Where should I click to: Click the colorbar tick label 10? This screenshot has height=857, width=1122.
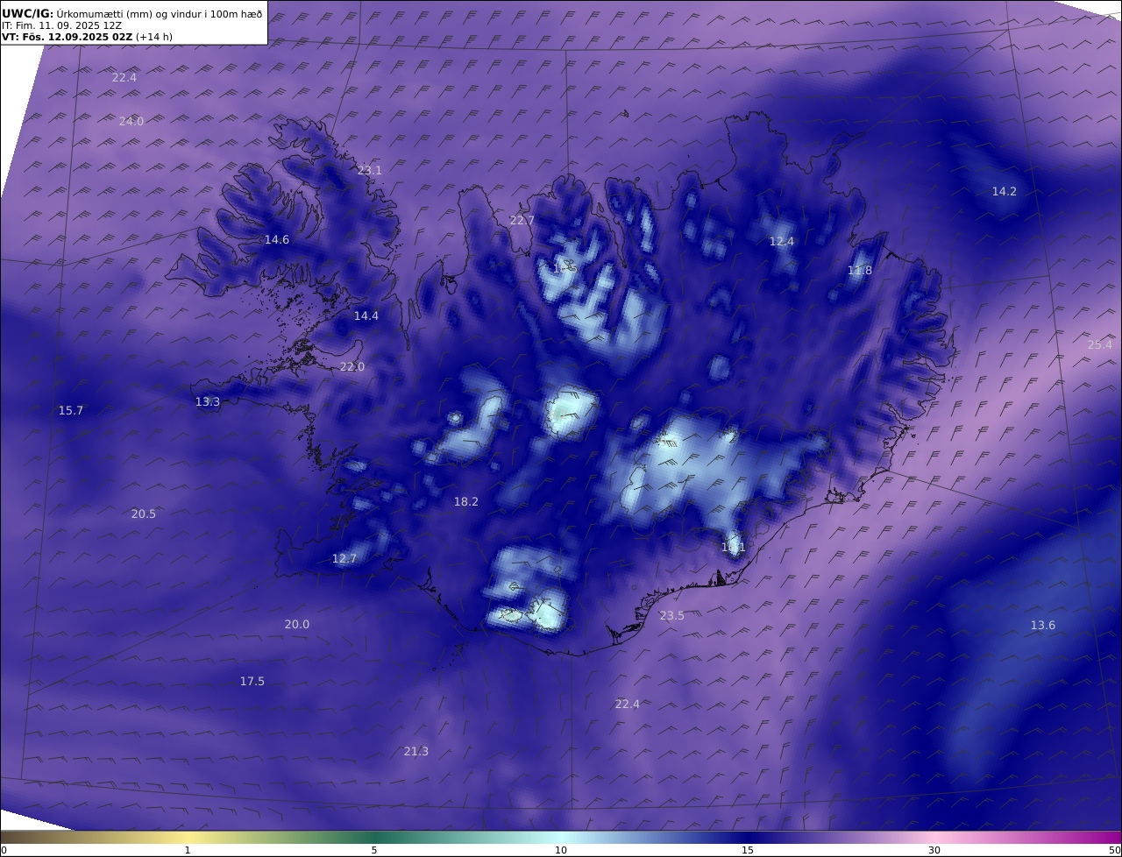[561, 850]
